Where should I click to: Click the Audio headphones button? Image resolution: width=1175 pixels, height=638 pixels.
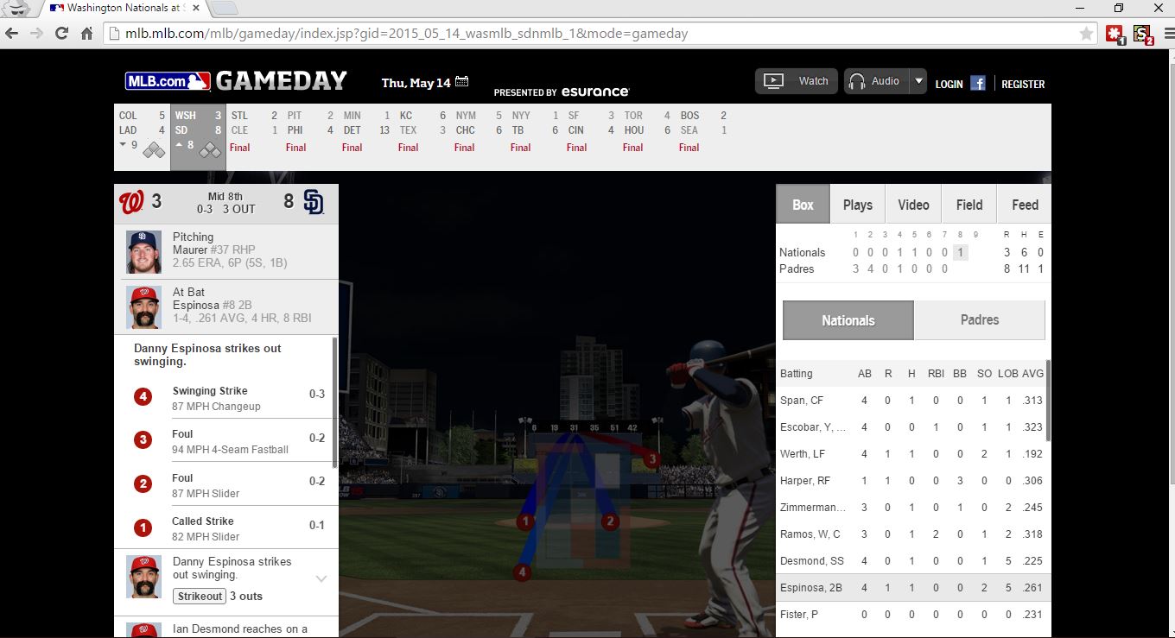tap(876, 81)
